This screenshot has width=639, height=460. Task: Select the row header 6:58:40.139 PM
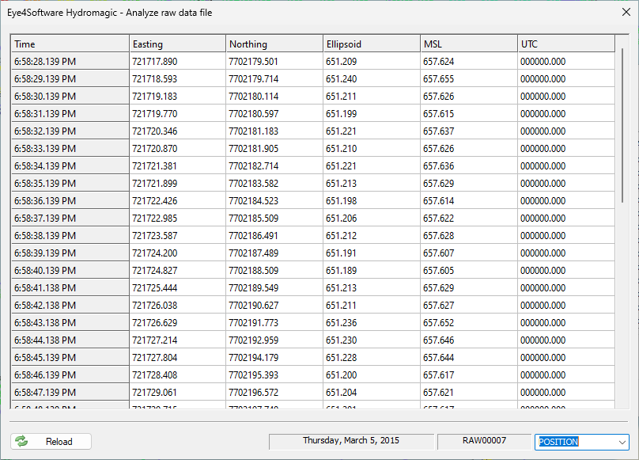(x=70, y=270)
